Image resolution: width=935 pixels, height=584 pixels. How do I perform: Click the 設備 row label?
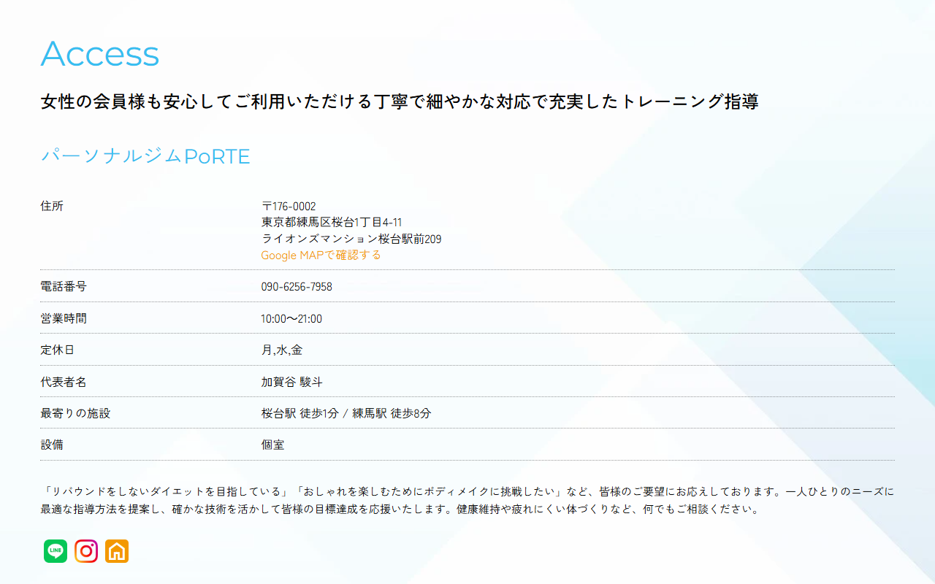coord(52,445)
